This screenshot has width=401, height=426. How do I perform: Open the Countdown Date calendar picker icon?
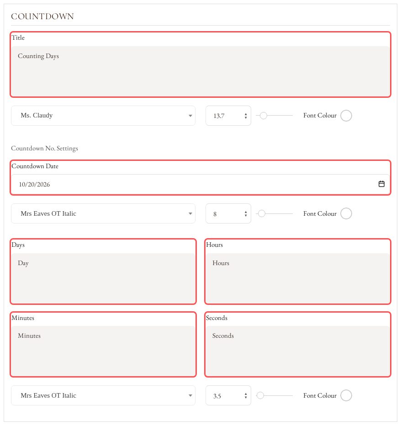pyautogui.click(x=381, y=184)
